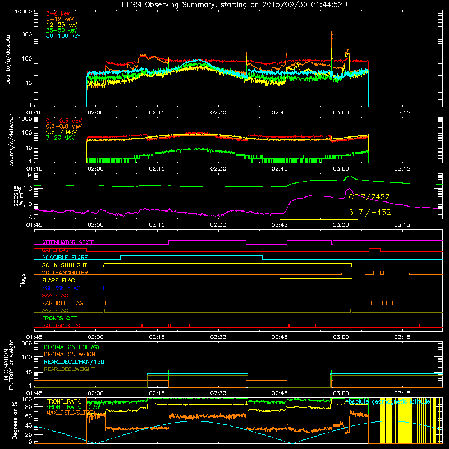The height and width of the screenshot is (449, 449).
Task: Click the DECIMATION ENERGY or weight axis label
Action: click(8, 364)
